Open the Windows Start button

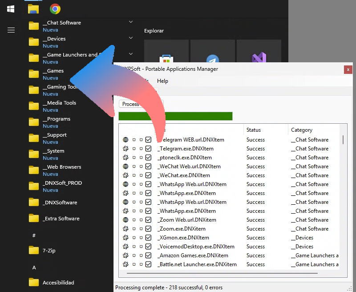(11, 9)
